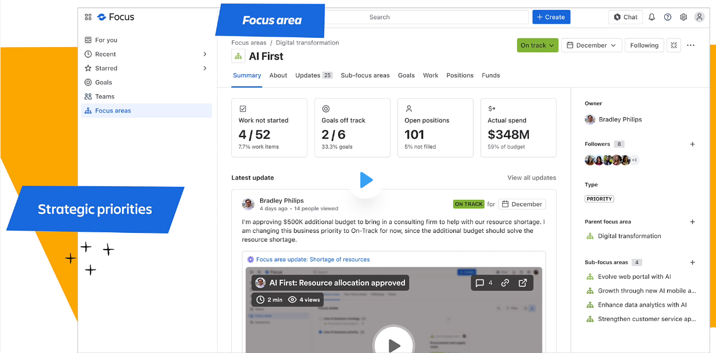Viewport: 716px width, 353px height.
Task: Open notifications from the bell icon
Action: click(x=651, y=17)
